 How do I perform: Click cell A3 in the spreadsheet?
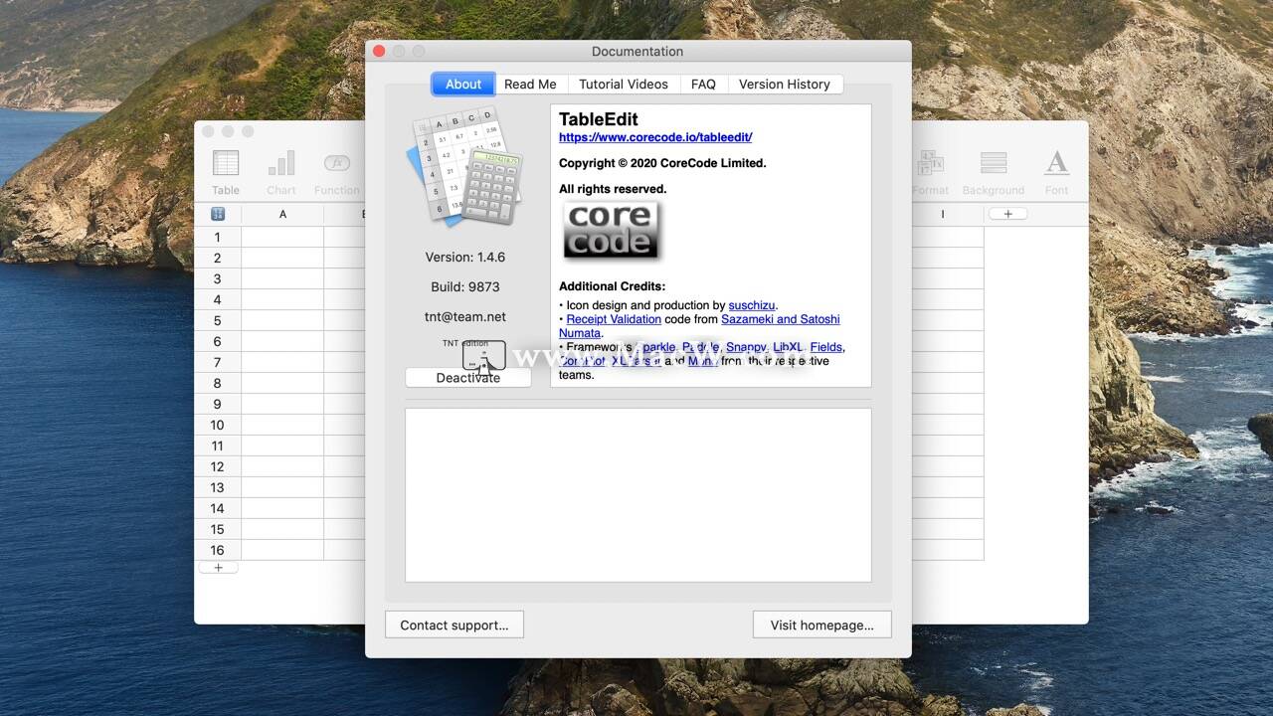(x=282, y=278)
